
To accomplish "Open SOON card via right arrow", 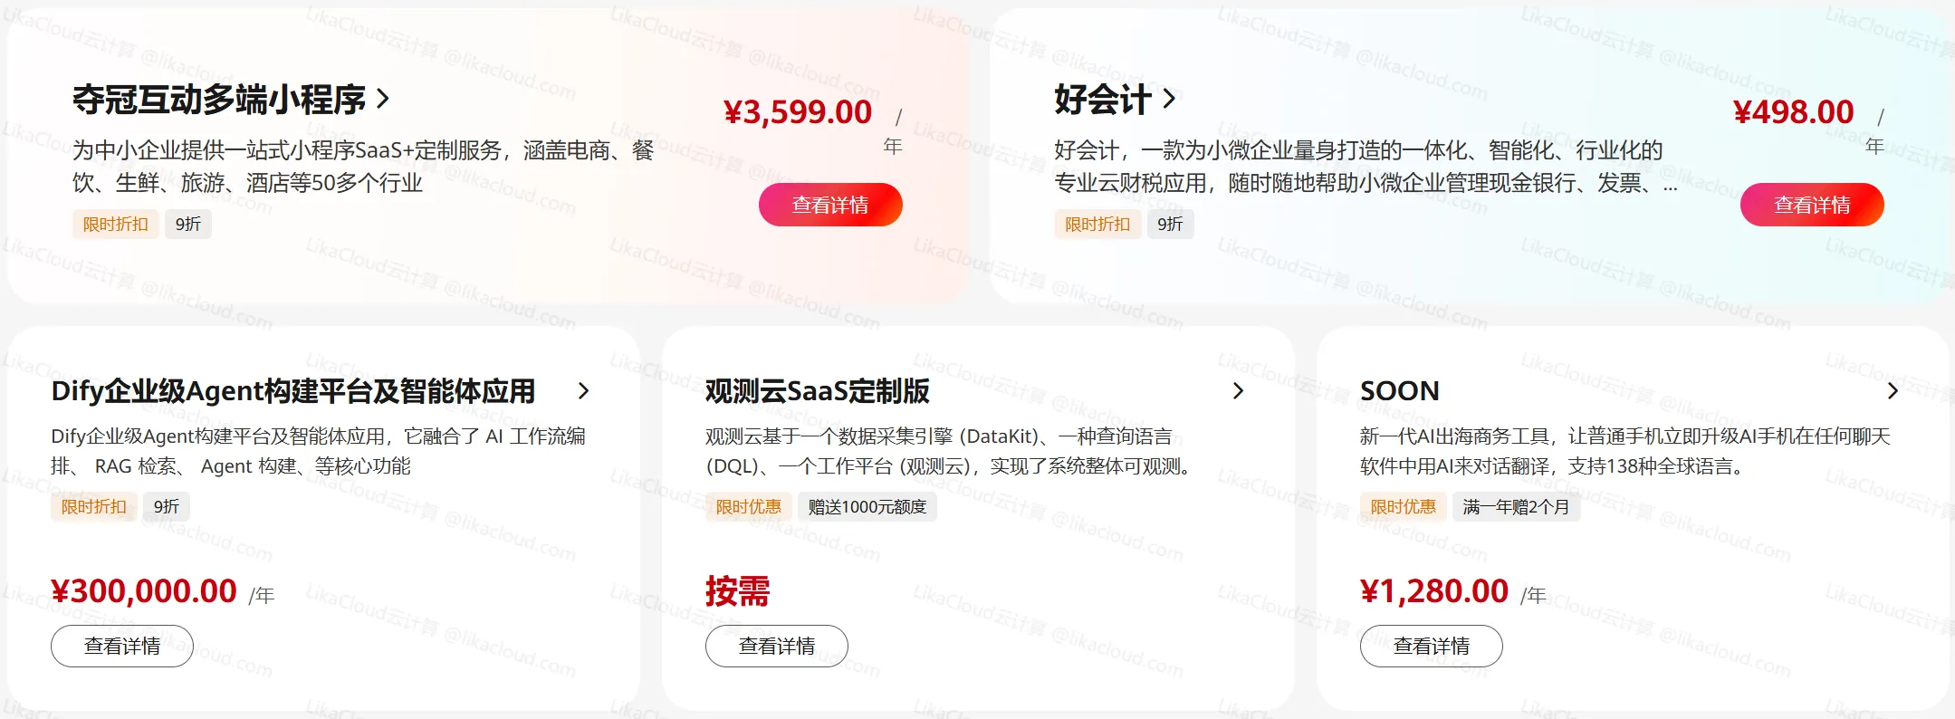I will tap(1892, 391).
